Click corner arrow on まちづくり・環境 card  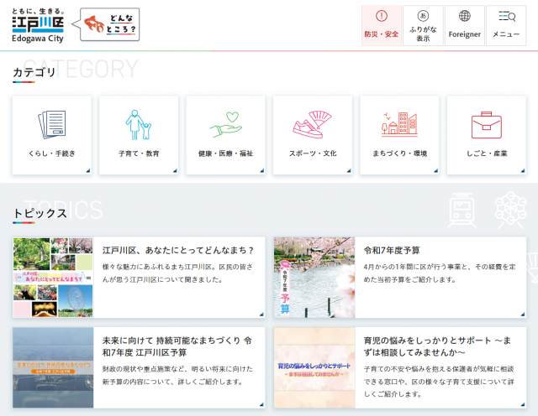(x=436, y=170)
